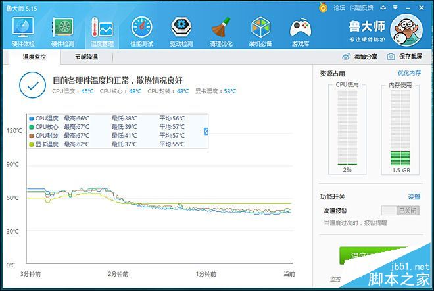Click the 鲁大师 avatar picture
Viewport: 434px width, 291px height.
pyautogui.click(x=406, y=30)
